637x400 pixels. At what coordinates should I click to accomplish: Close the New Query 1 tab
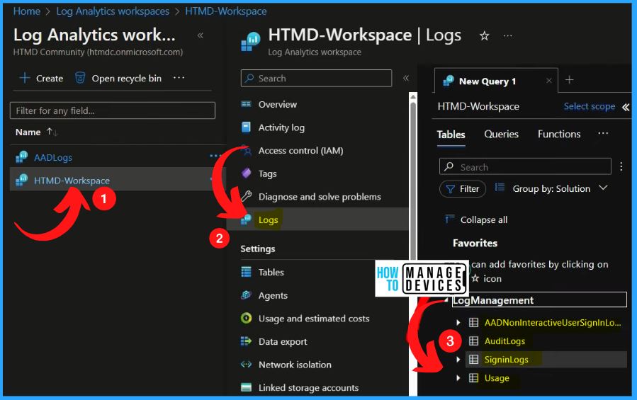pyautogui.click(x=549, y=81)
